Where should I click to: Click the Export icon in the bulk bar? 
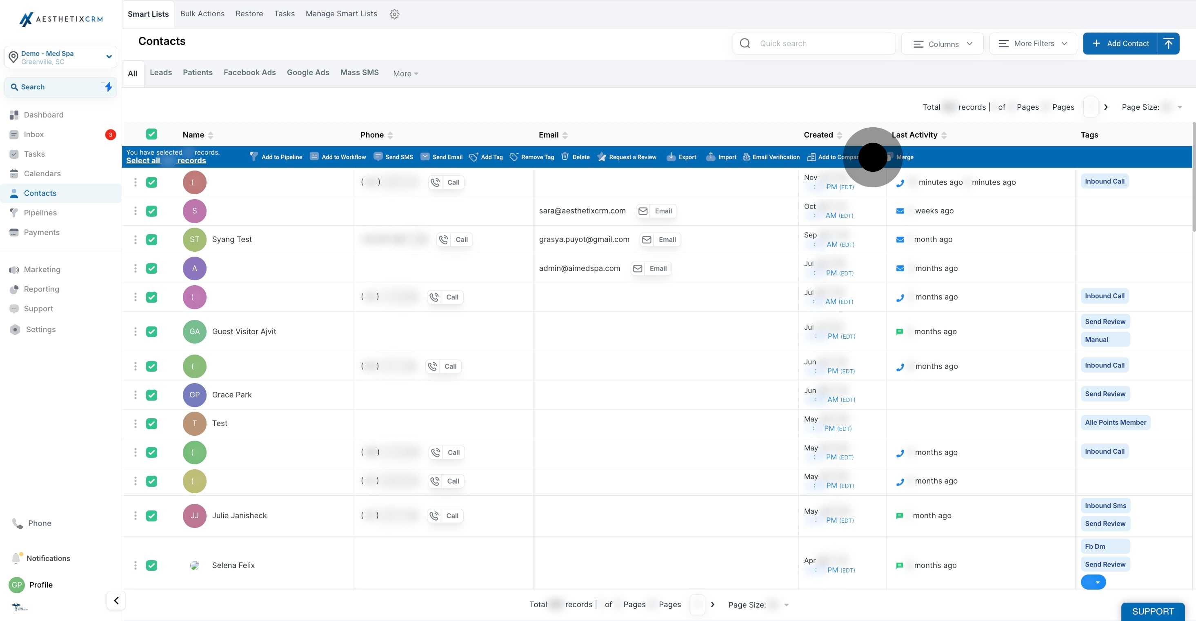671,157
